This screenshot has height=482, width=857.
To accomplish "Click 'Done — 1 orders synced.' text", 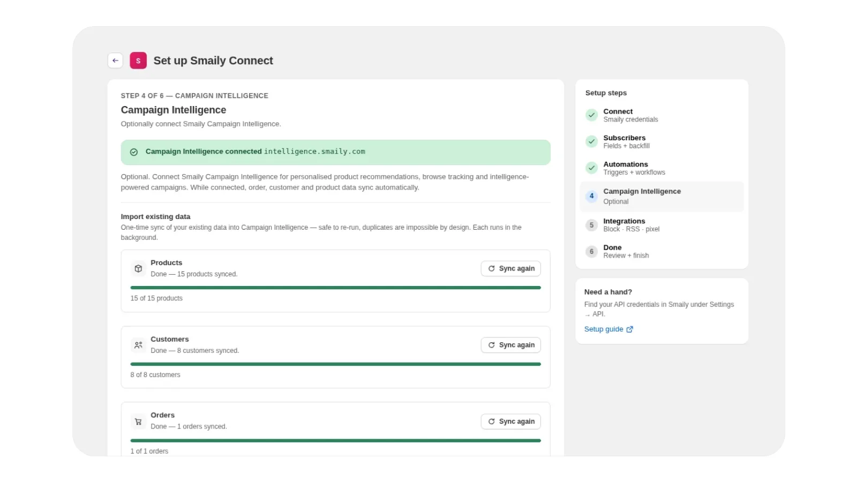I will point(189,427).
